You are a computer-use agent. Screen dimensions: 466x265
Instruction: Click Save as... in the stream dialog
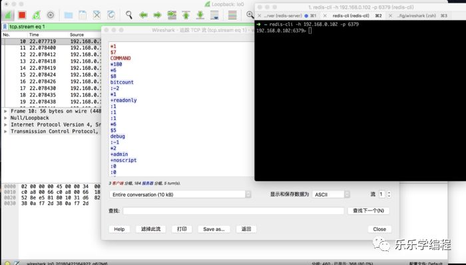pyautogui.click(x=214, y=229)
